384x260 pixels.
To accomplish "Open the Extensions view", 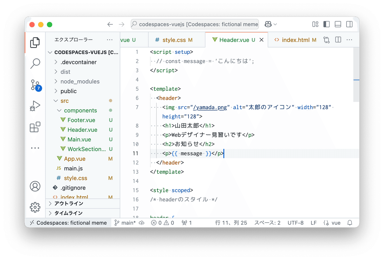I will pos(35,127).
